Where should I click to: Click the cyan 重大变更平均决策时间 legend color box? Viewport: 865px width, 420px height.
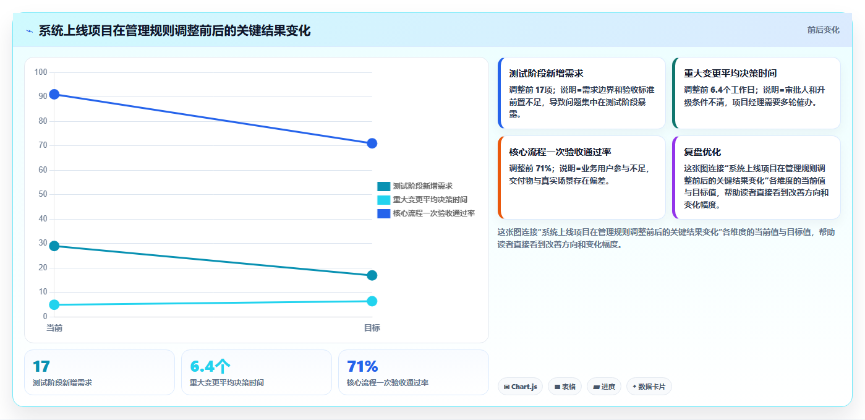pos(384,200)
